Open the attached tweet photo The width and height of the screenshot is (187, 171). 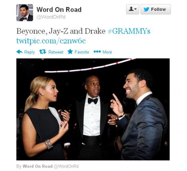pyautogui.click(x=93, y=109)
